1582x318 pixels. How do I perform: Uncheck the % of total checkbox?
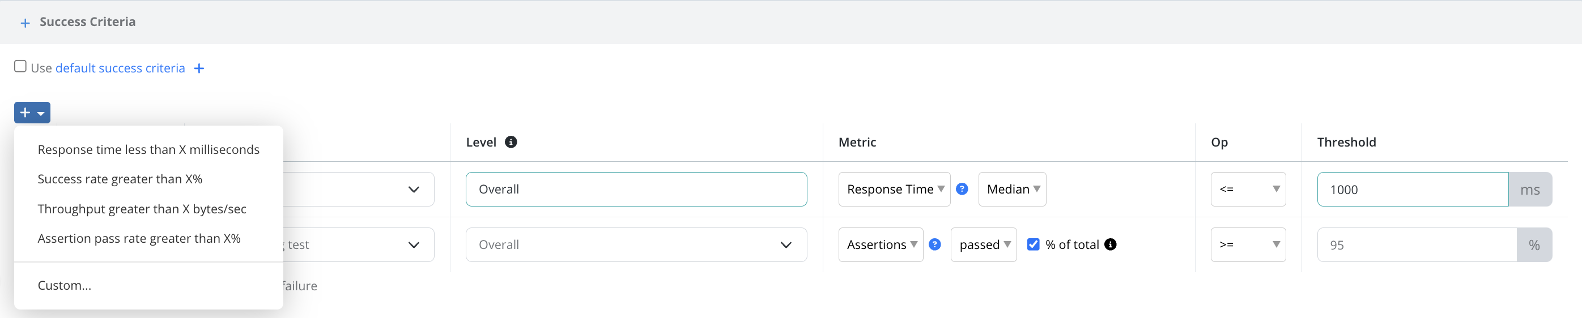(x=1033, y=244)
